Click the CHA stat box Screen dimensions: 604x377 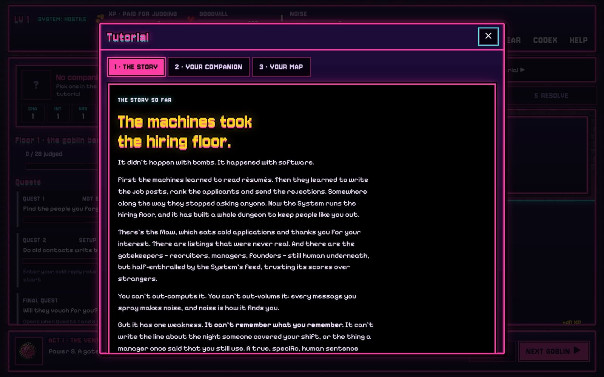(x=33, y=113)
